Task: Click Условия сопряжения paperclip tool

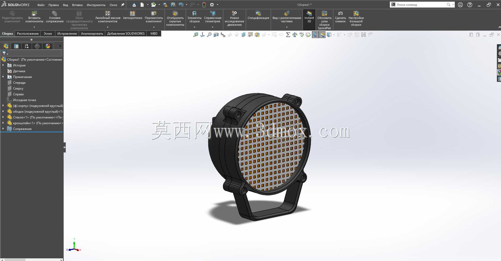Action: point(55,17)
